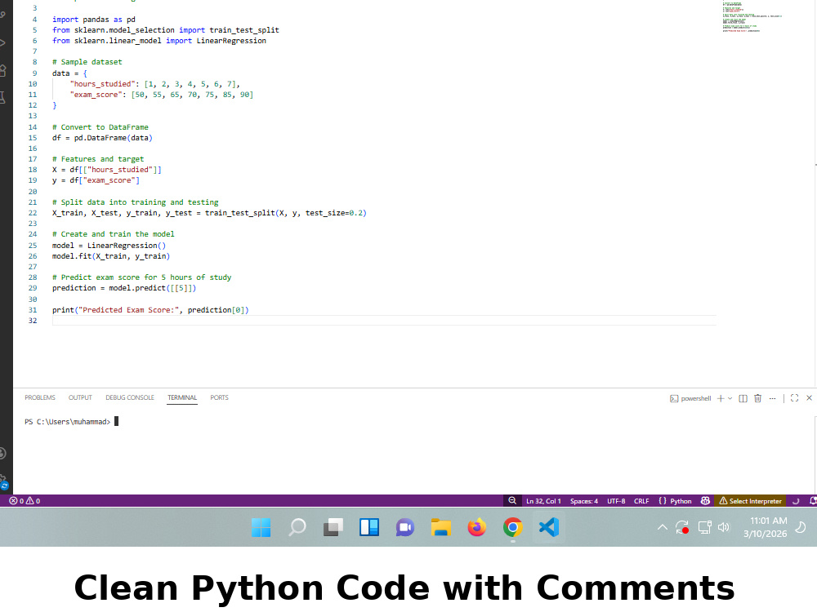Maximize the terminal panel size
This screenshot has height=612, width=817.
coord(794,397)
